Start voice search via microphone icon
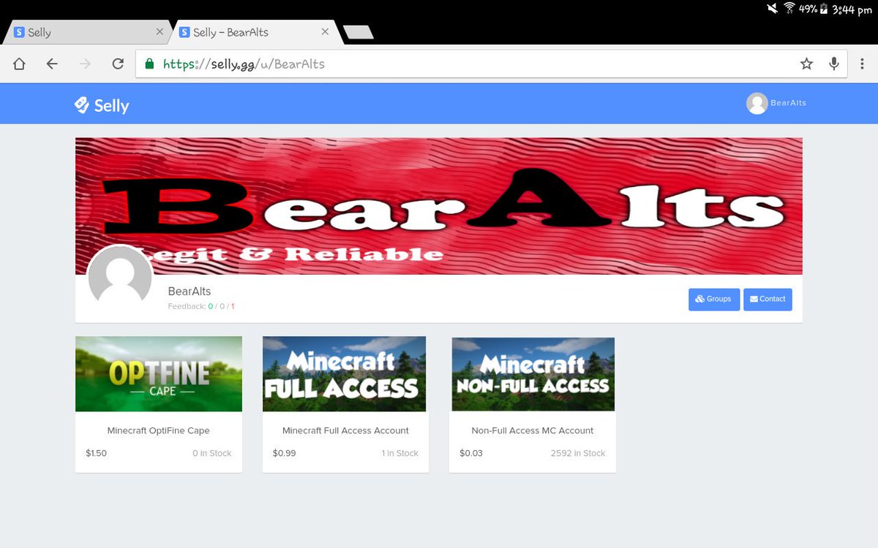Screen dimensions: 878x548 tap(833, 64)
